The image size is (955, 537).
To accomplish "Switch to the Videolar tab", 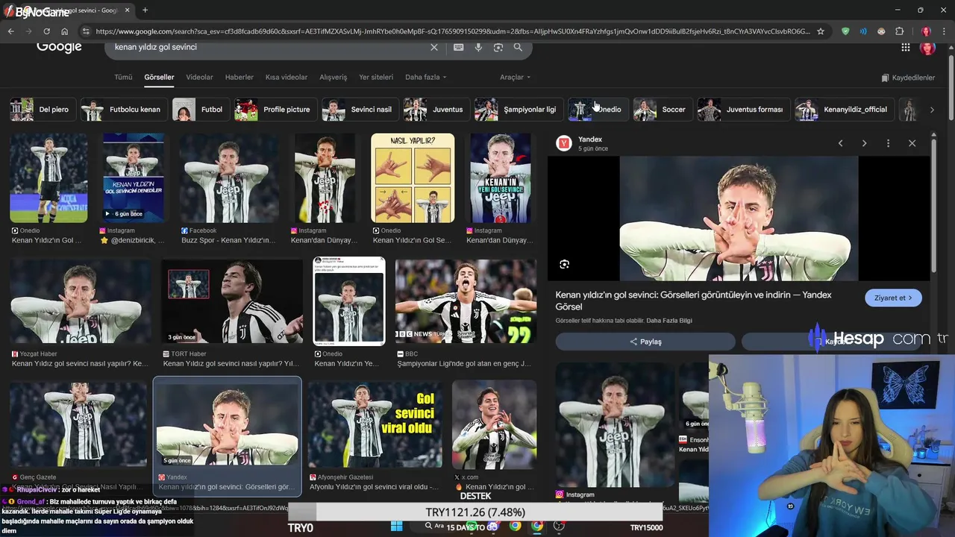I will [199, 77].
